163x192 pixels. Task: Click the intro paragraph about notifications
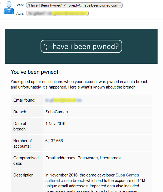click(79, 84)
